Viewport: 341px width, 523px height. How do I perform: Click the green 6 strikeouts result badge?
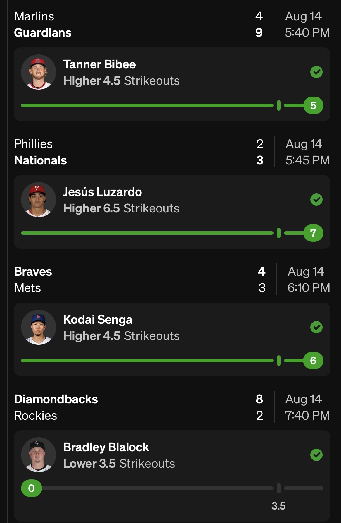click(x=313, y=361)
